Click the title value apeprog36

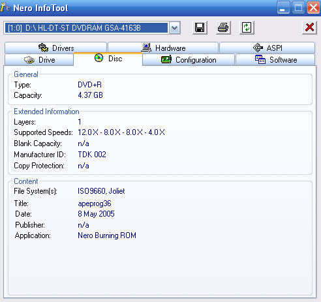[x=95, y=204]
